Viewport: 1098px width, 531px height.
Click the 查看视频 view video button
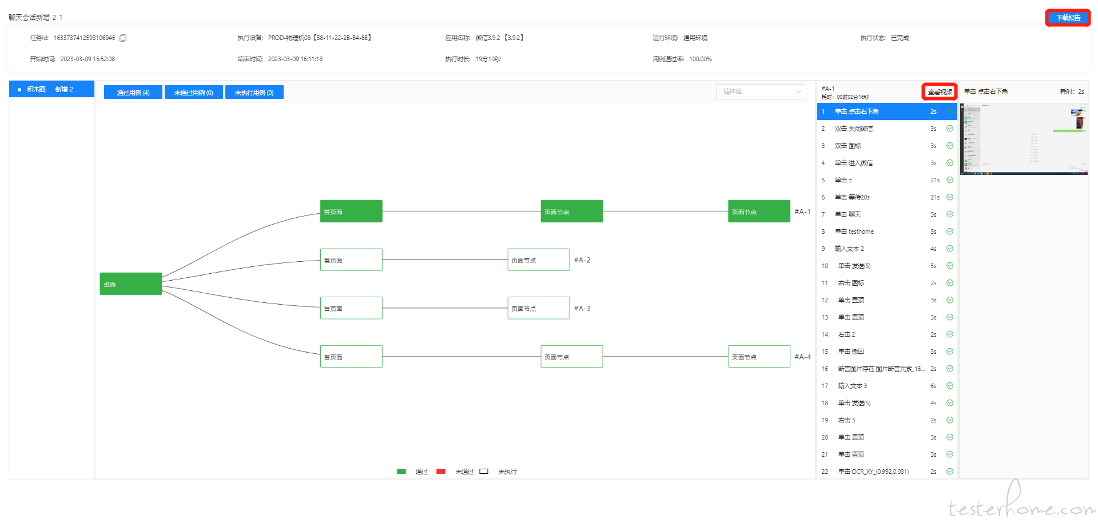(x=940, y=91)
